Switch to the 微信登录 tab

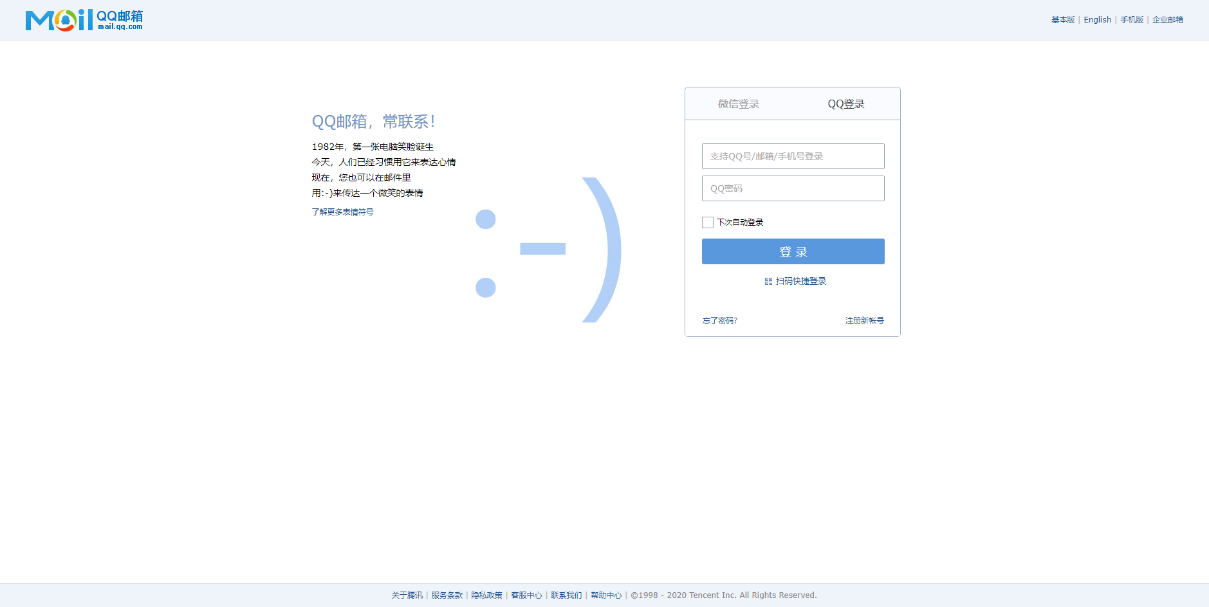click(x=739, y=104)
